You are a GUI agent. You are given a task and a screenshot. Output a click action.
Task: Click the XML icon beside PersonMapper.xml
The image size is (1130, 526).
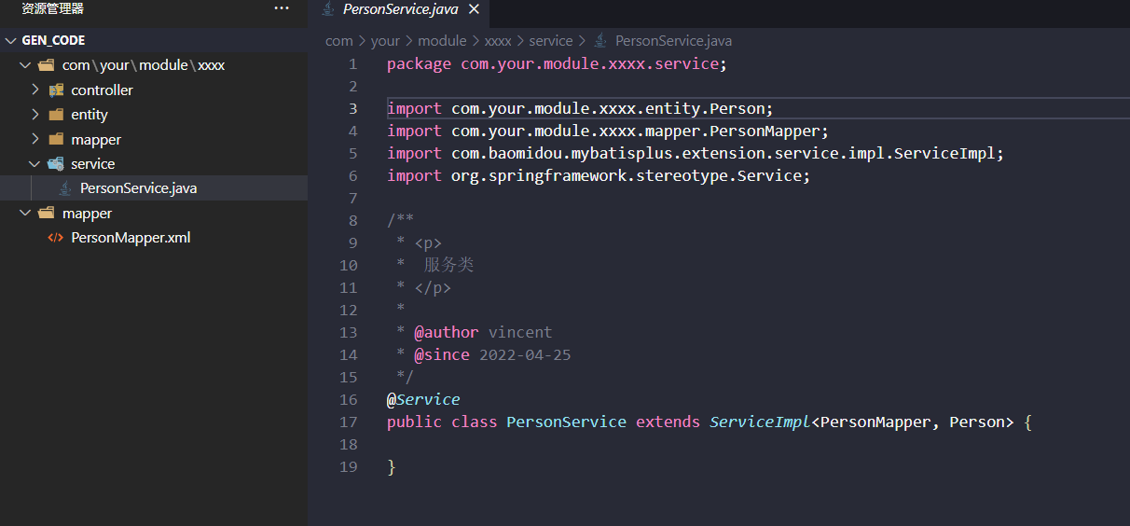[56, 238]
